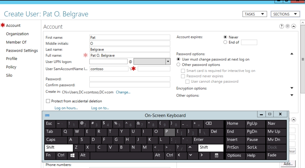Select Other password options radio
This screenshot has height=168, width=305.
(x=178, y=65)
